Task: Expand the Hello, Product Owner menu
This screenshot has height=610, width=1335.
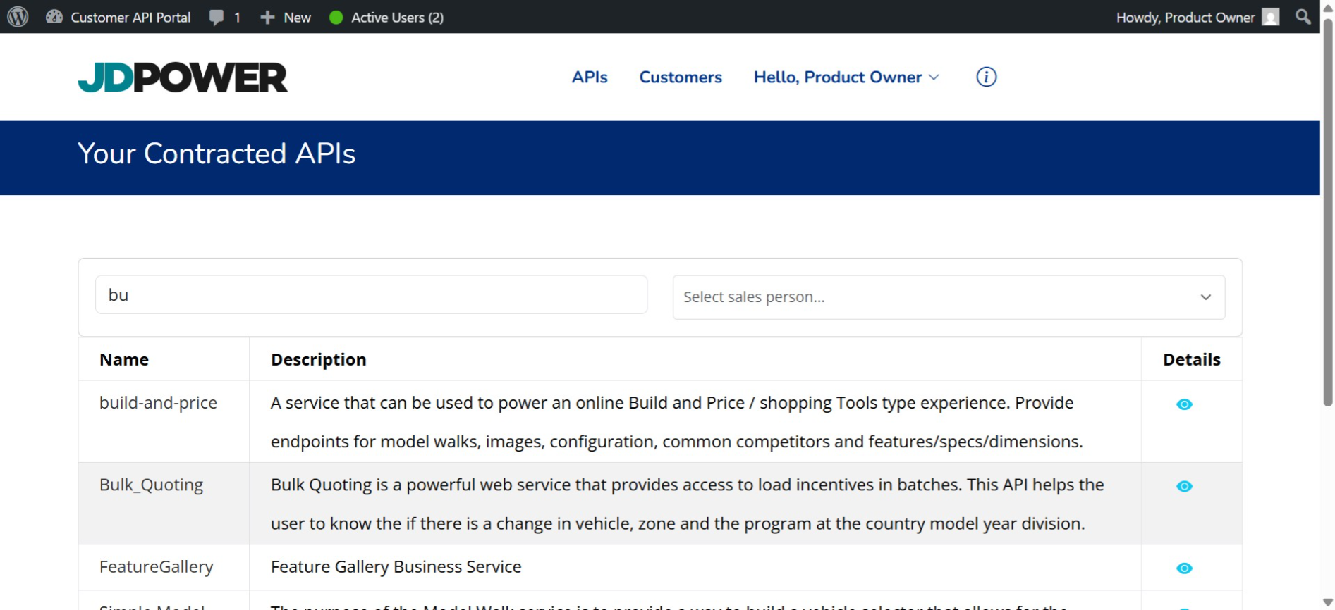Action: coord(846,77)
